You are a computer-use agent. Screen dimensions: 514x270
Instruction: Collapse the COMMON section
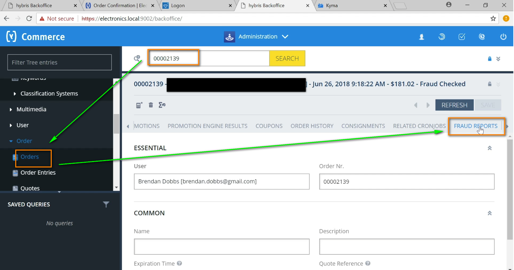click(x=490, y=213)
